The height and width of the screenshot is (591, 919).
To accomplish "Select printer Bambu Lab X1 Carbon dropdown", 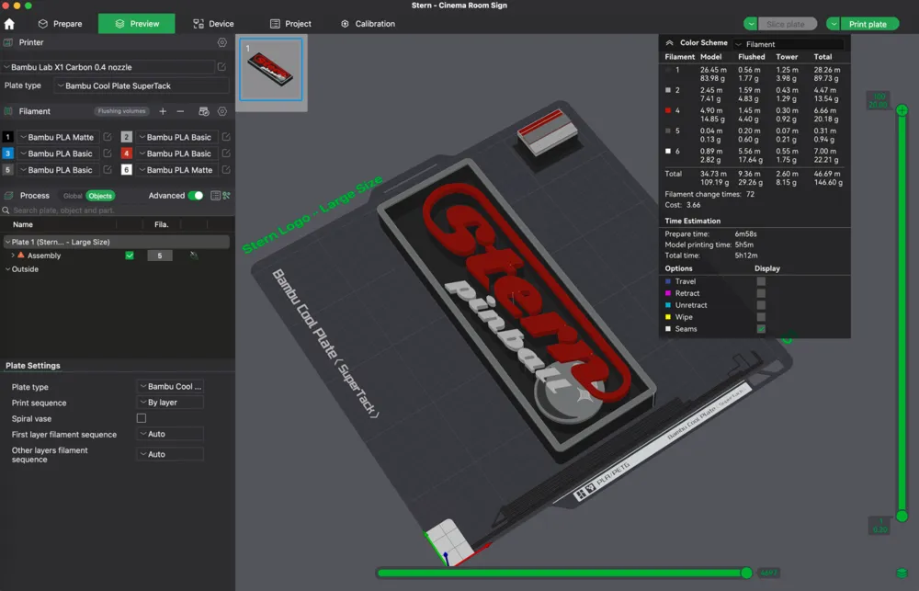I will coord(108,67).
